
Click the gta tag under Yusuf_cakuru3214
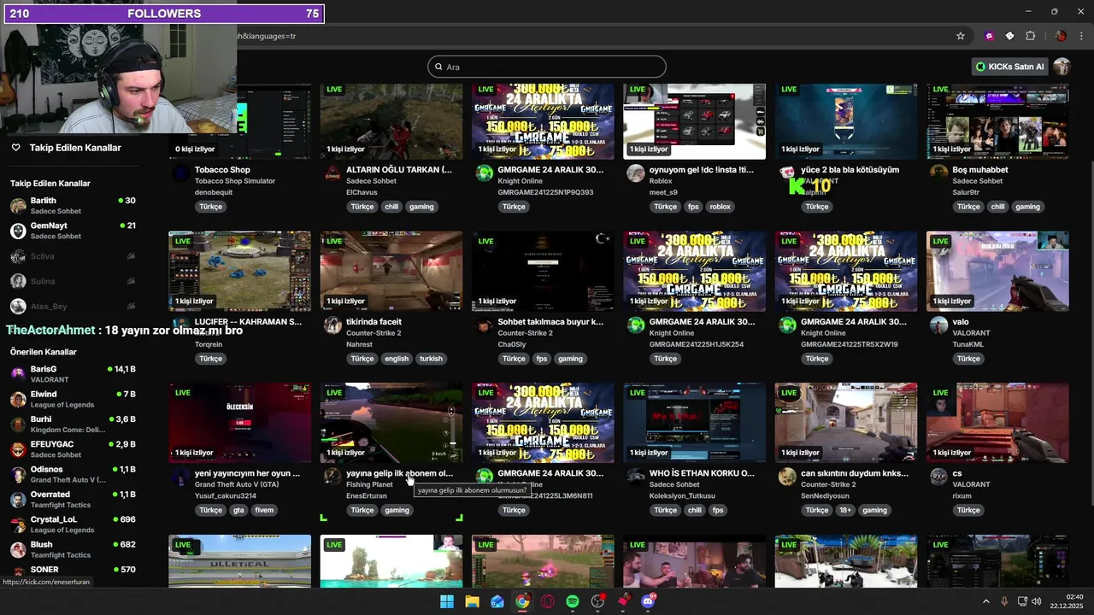click(238, 510)
